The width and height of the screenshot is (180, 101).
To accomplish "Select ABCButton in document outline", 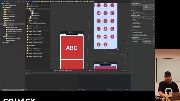I will [x=36, y=14].
